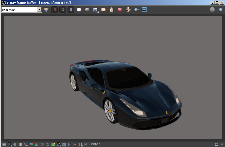The width and height of the screenshot is (225, 147).
Task: Toggle the color balance correction icon
Action: point(31,144)
